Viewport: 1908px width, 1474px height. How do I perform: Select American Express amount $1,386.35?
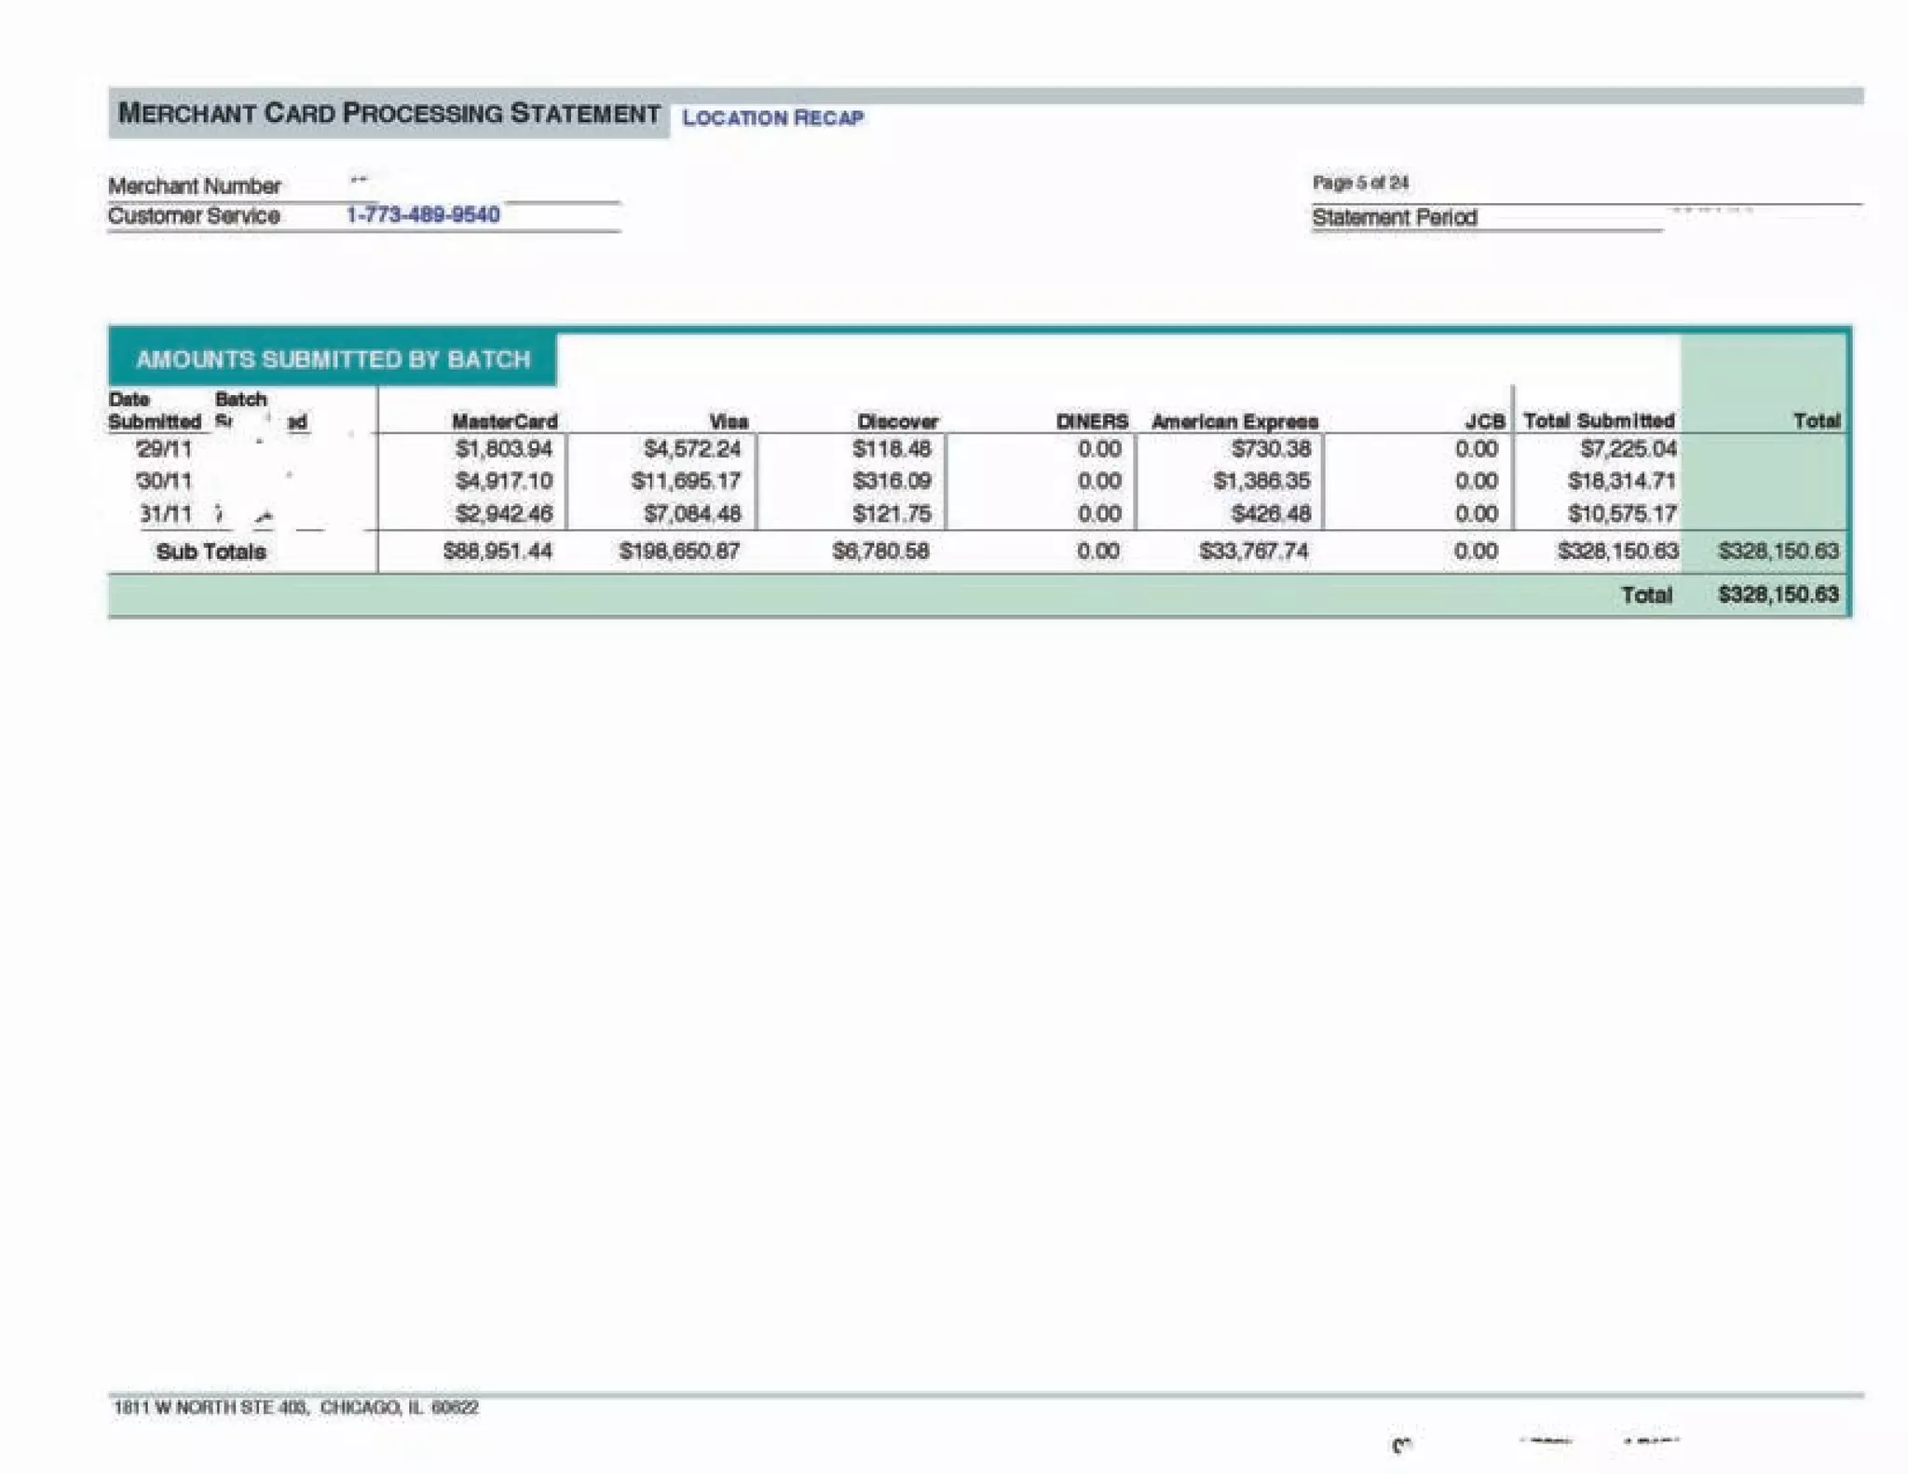(x=1261, y=482)
